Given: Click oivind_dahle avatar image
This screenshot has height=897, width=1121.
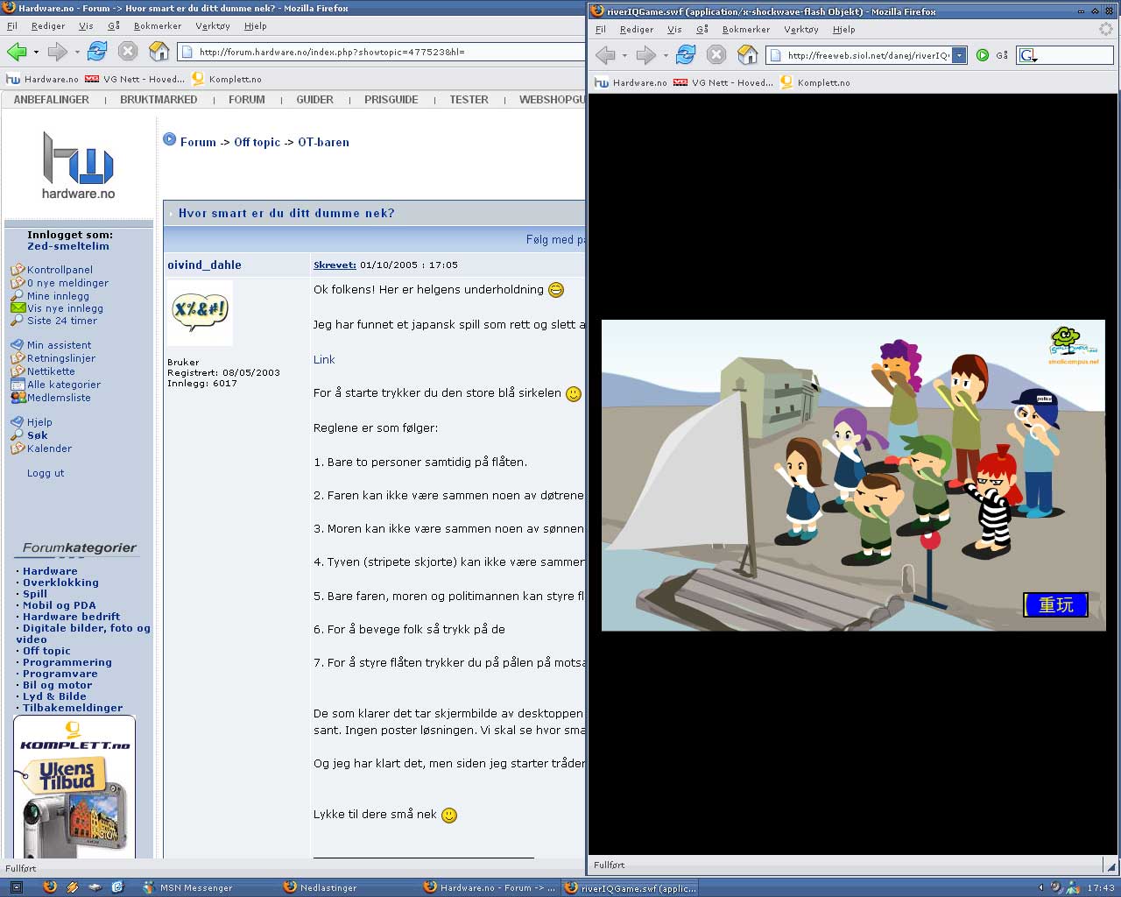Looking at the screenshot, I should point(200,313).
